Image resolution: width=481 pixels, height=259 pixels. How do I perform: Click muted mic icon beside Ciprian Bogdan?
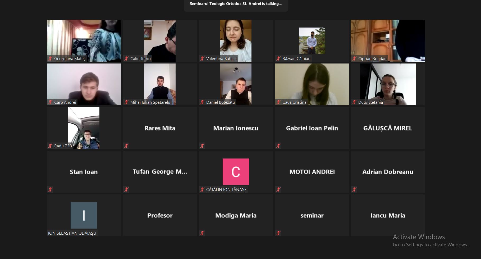click(x=354, y=58)
